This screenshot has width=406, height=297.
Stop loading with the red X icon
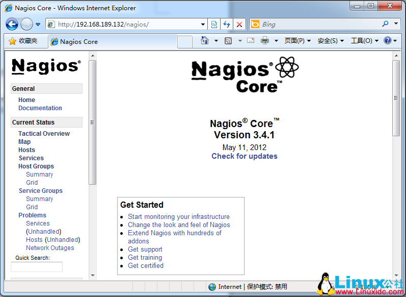point(239,24)
